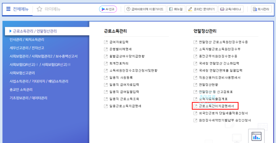
Task: Open 연말정산현황 link
Action: click(208, 85)
